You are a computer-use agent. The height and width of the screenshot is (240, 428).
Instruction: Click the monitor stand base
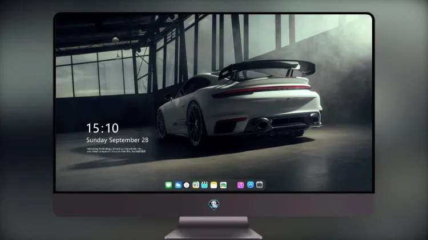pos(213,228)
